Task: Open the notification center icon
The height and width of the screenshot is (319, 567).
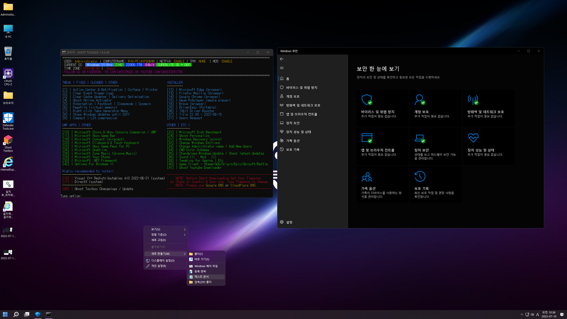Action: [x=562, y=315]
